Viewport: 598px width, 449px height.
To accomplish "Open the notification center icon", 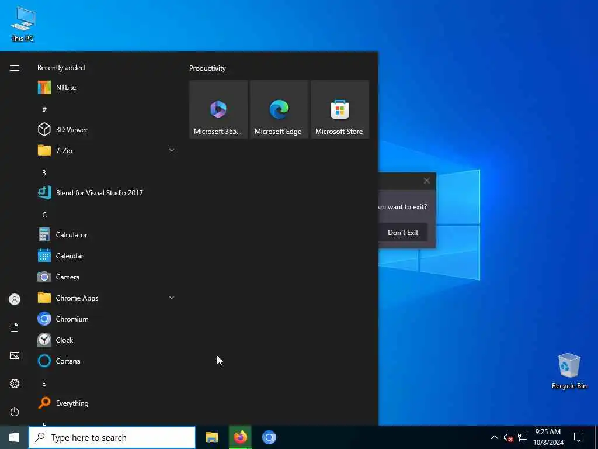I will coord(579,437).
